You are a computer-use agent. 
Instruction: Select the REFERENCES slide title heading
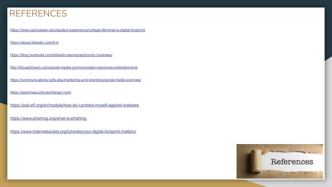coord(38,14)
